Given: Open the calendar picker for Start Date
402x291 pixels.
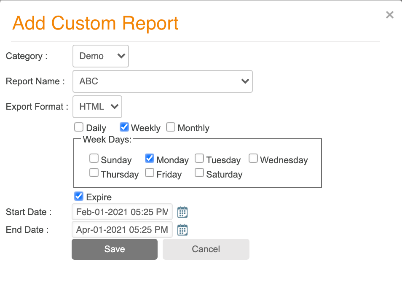Looking at the screenshot, I should tap(182, 212).
